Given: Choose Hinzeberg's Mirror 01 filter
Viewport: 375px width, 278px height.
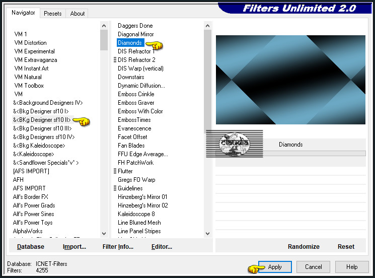Looking at the screenshot, I should (142, 197).
